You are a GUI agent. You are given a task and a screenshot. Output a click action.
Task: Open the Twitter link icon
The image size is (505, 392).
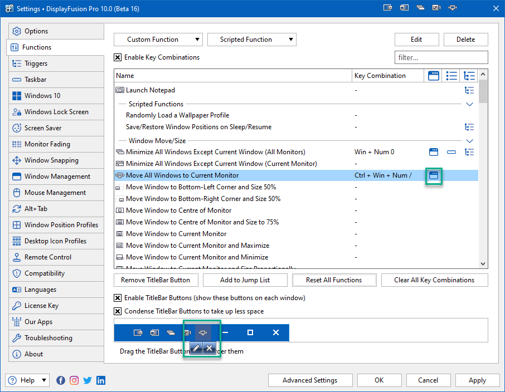pyautogui.click(x=88, y=380)
